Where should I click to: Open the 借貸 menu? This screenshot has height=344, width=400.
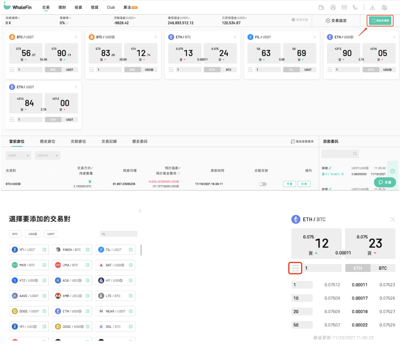pos(94,8)
